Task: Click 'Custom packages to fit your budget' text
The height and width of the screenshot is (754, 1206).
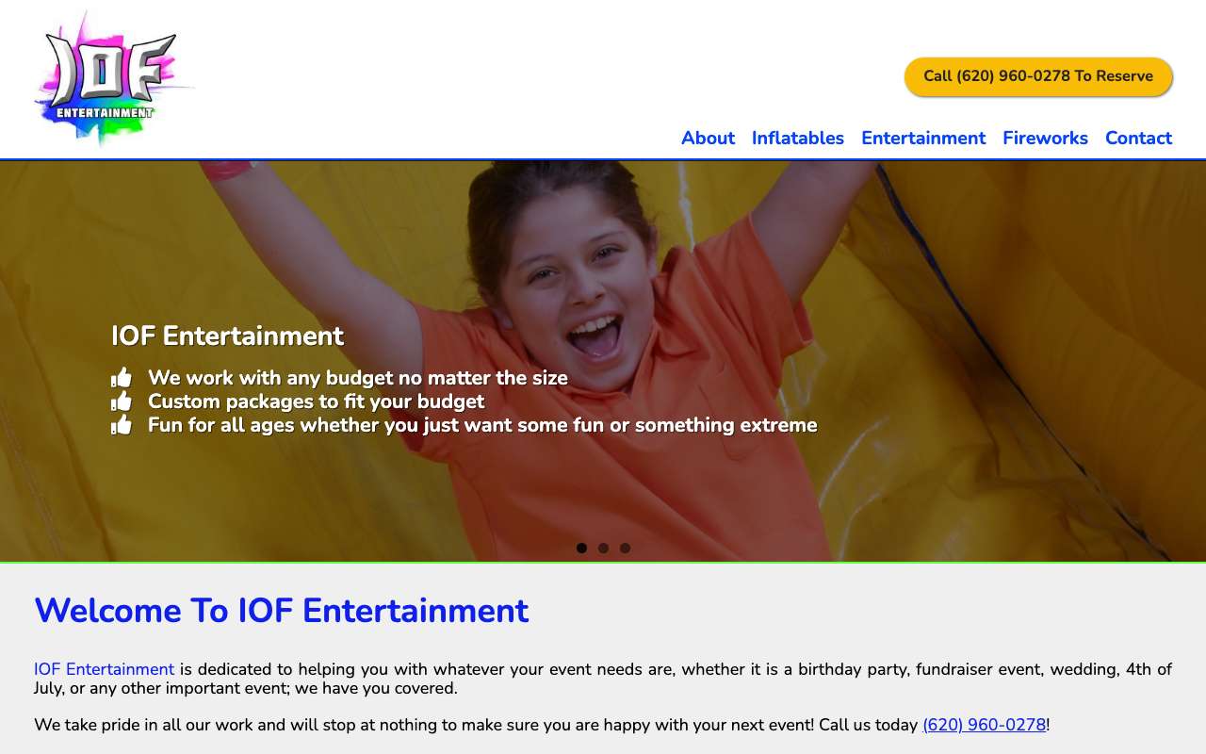Action: pos(317,402)
